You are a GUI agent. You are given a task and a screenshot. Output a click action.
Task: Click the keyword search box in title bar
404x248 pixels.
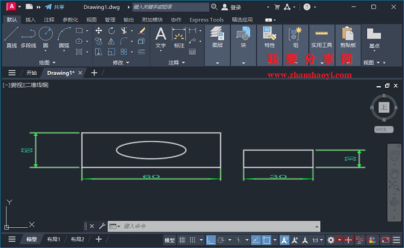[171, 7]
